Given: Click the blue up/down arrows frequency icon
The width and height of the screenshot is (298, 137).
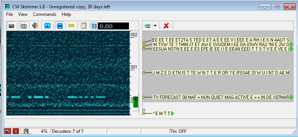Looking at the screenshot, I should click(x=94, y=26).
